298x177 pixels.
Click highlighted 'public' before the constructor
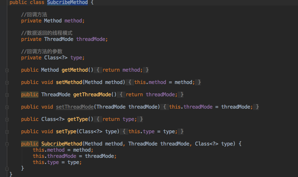(30, 144)
